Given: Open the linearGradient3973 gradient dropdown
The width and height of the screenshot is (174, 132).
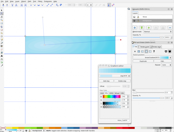Looking at the screenshot, I should (x=152, y=58).
